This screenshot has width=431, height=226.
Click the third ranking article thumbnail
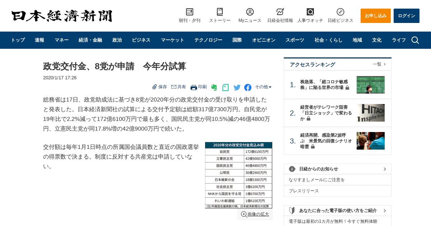click(371, 141)
